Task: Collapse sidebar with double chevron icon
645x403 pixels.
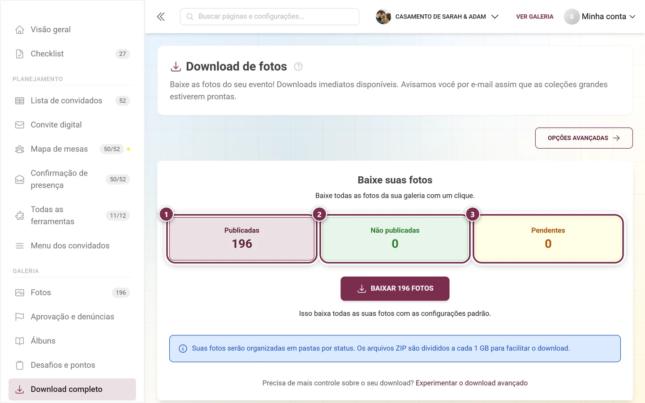Action: [x=161, y=17]
